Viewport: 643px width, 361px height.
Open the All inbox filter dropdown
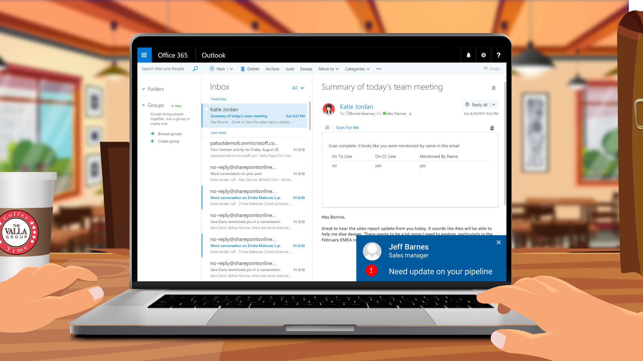click(298, 88)
